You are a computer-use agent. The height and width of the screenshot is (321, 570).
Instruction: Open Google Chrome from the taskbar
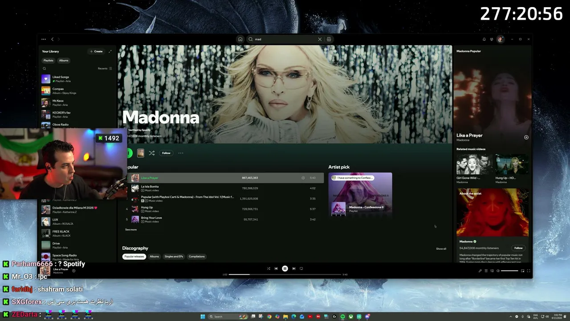coord(269,317)
